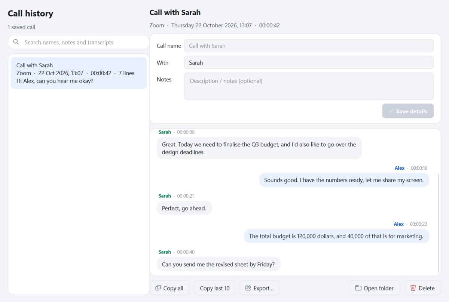449x302 pixels.
Task: Click the "1 saved call" count text
Action: pos(21,27)
